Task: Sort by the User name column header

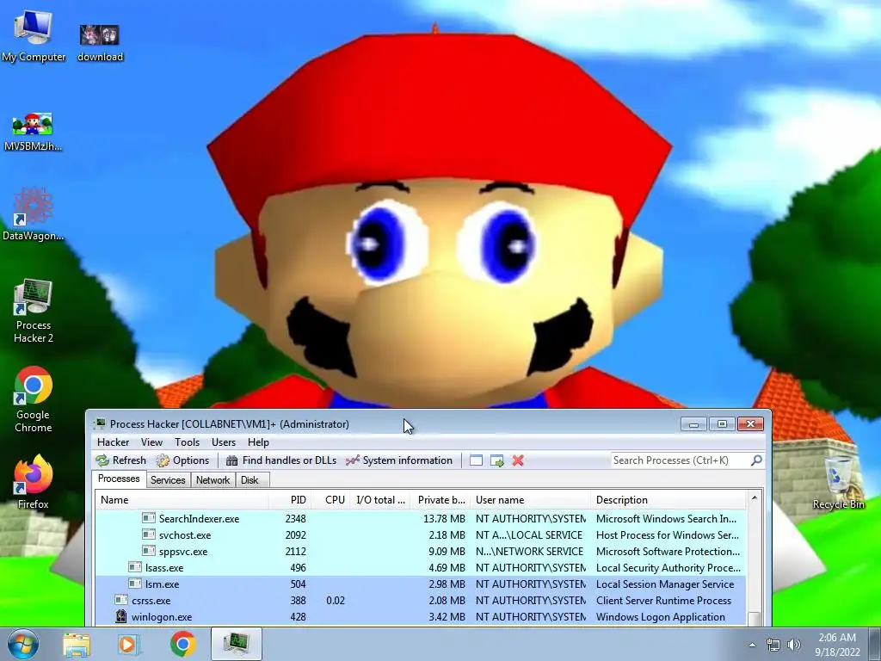Action: [530, 500]
